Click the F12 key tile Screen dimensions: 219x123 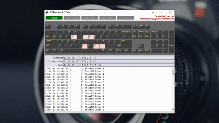pos(129,27)
